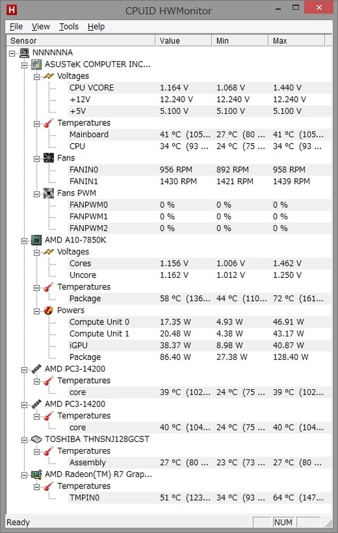Image resolution: width=338 pixels, height=533 pixels.
Task: Select the CPU VCORE row
Action: point(200,88)
